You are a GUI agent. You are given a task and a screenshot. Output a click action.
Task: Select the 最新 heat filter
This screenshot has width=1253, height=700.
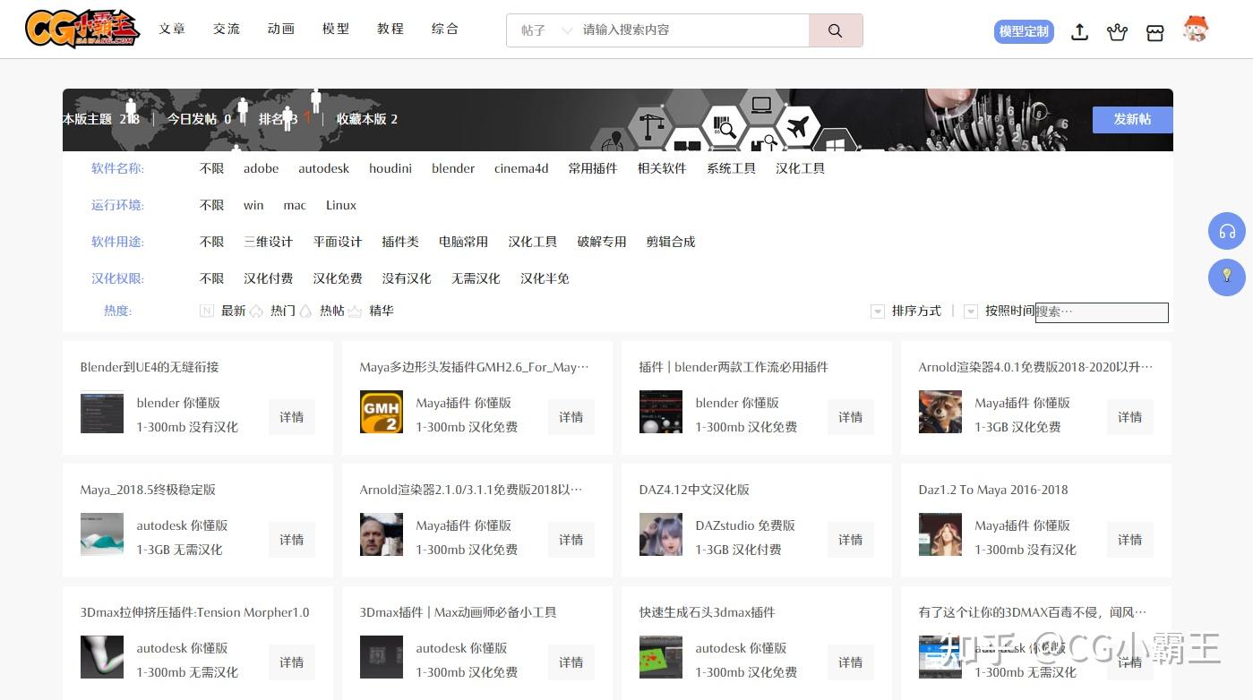coord(233,311)
